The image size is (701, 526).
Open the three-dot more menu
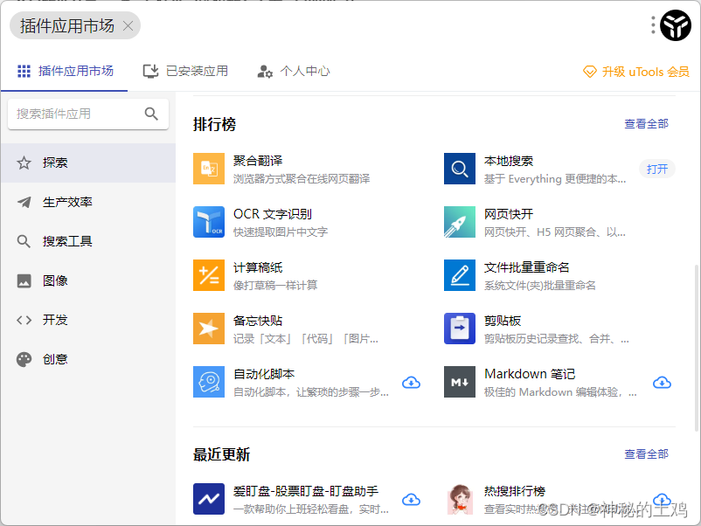pyautogui.click(x=653, y=25)
